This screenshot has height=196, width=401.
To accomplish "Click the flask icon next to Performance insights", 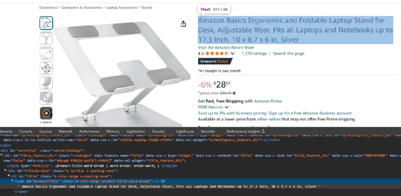I will [263, 131].
